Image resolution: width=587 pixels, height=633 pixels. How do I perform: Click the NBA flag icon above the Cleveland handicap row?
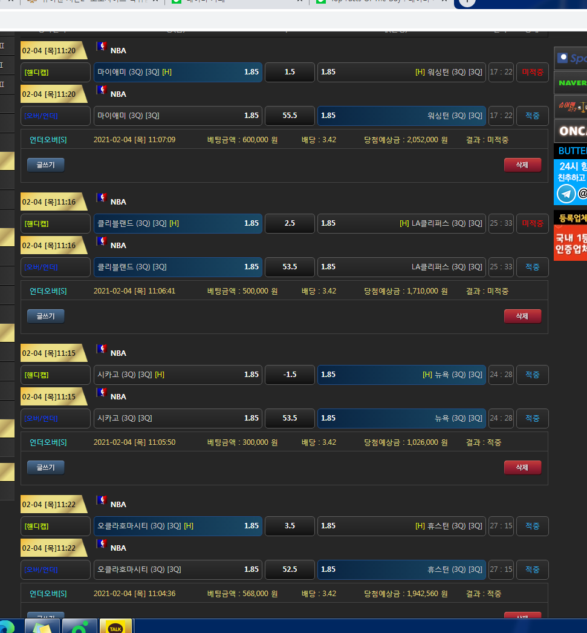tap(102, 198)
